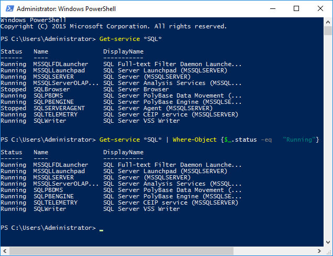Click the $_ variable in the filter
Viewport: 333px width, 256px height.
pos(228,140)
